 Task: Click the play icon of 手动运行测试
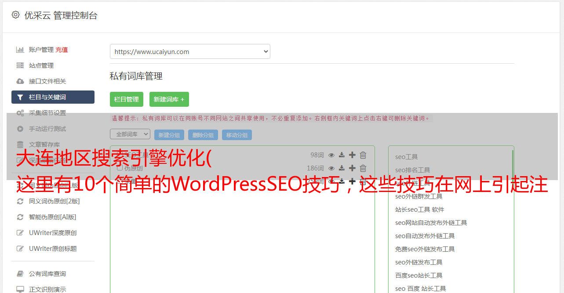tap(20, 129)
